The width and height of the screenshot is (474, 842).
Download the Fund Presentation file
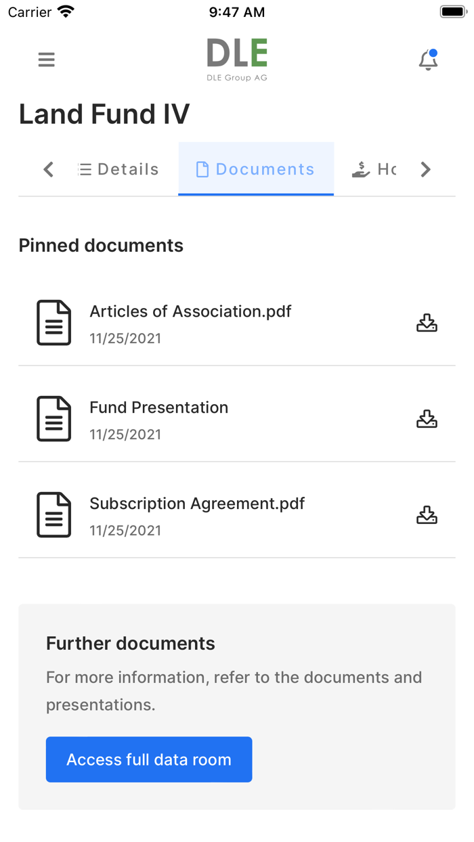427,419
